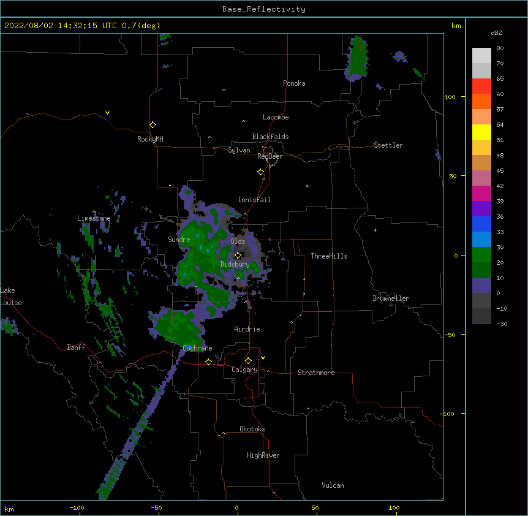Click the ThreeHills label
The height and width of the screenshot is (516, 528).
point(330,256)
